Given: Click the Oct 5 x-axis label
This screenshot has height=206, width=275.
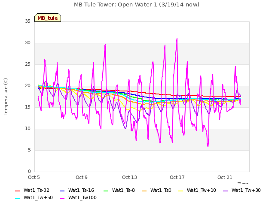Looking at the screenshot, I should click(34, 177).
